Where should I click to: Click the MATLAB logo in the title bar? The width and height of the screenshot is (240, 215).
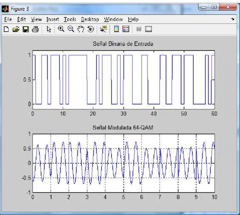tap(5, 9)
